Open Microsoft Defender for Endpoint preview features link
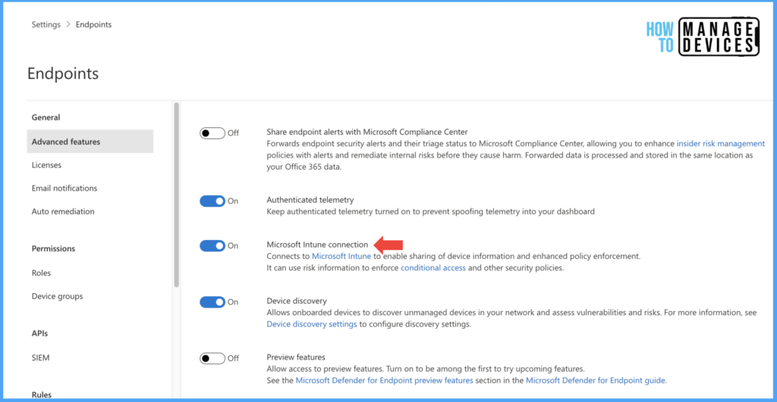Viewport: 777px width, 402px height. pyautogui.click(x=384, y=380)
